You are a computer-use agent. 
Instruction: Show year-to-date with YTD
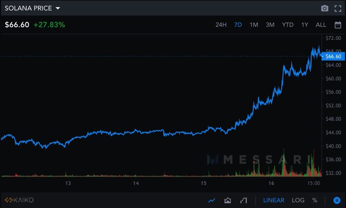287,25
